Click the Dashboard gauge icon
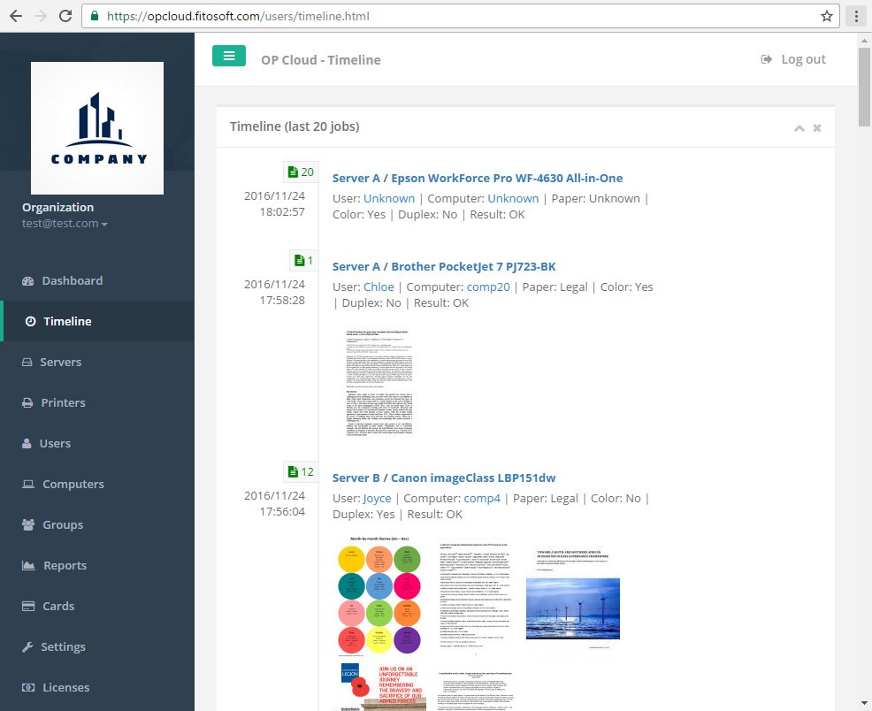This screenshot has width=872, height=711. click(27, 280)
